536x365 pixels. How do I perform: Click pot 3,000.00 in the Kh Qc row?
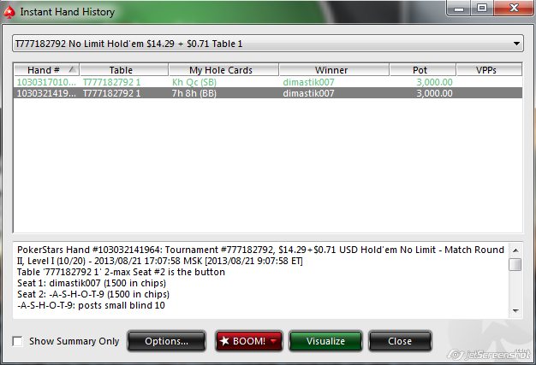434,82
